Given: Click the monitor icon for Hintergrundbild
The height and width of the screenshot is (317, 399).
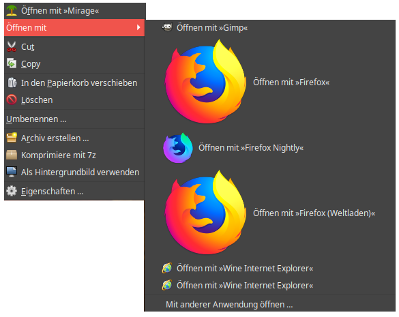Looking at the screenshot, I should pyautogui.click(x=12, y=172).
